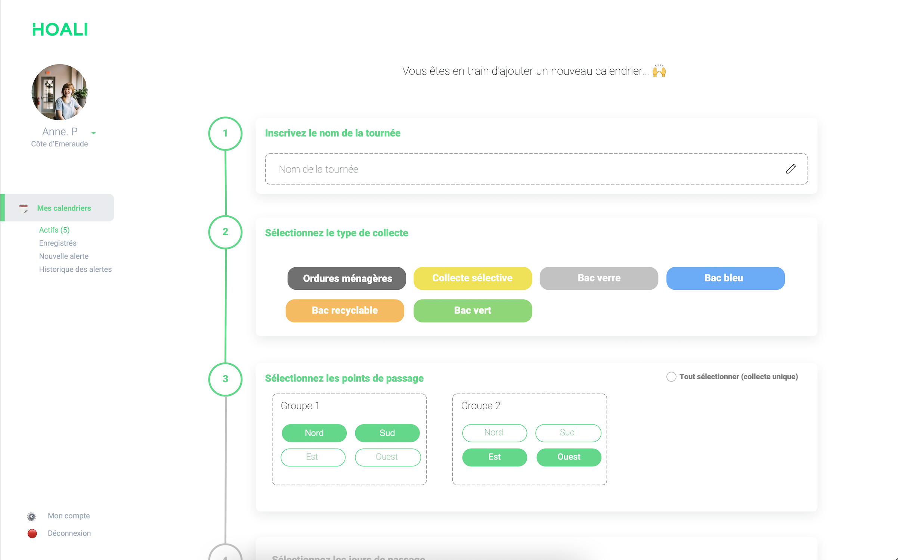The width and height of the screenshot is (898, 560).
Task: Choose the Ordures ménagères collection type
Action: [x=347, y=279]
